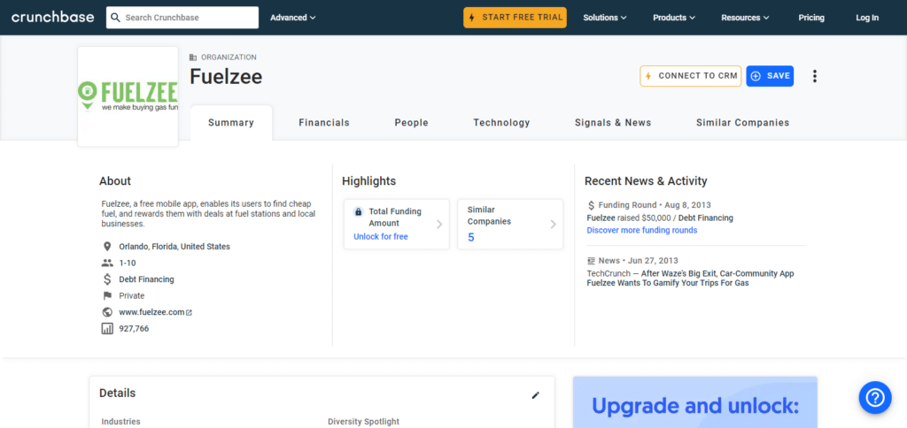The image size is (907, 428).
Task: Focus the Search Crunchbase field
Action: pos(182,18)
